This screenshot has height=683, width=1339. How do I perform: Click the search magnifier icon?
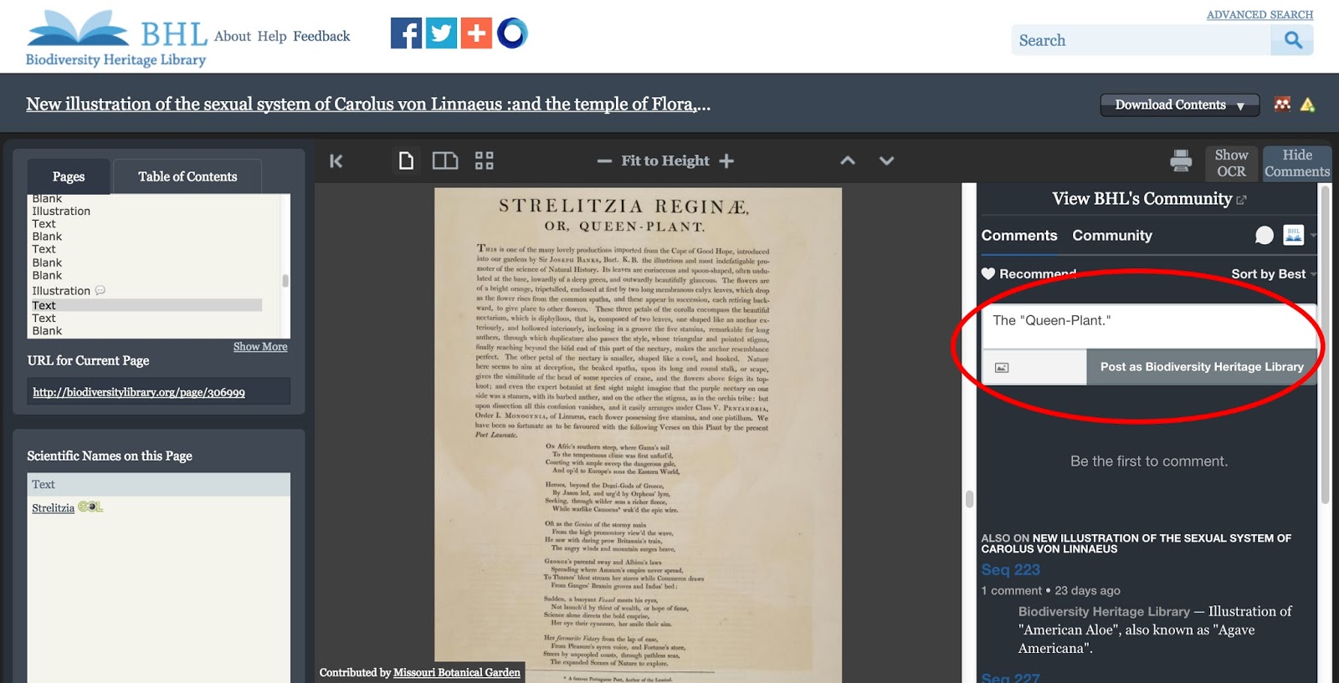click(x=1292, y=40)
